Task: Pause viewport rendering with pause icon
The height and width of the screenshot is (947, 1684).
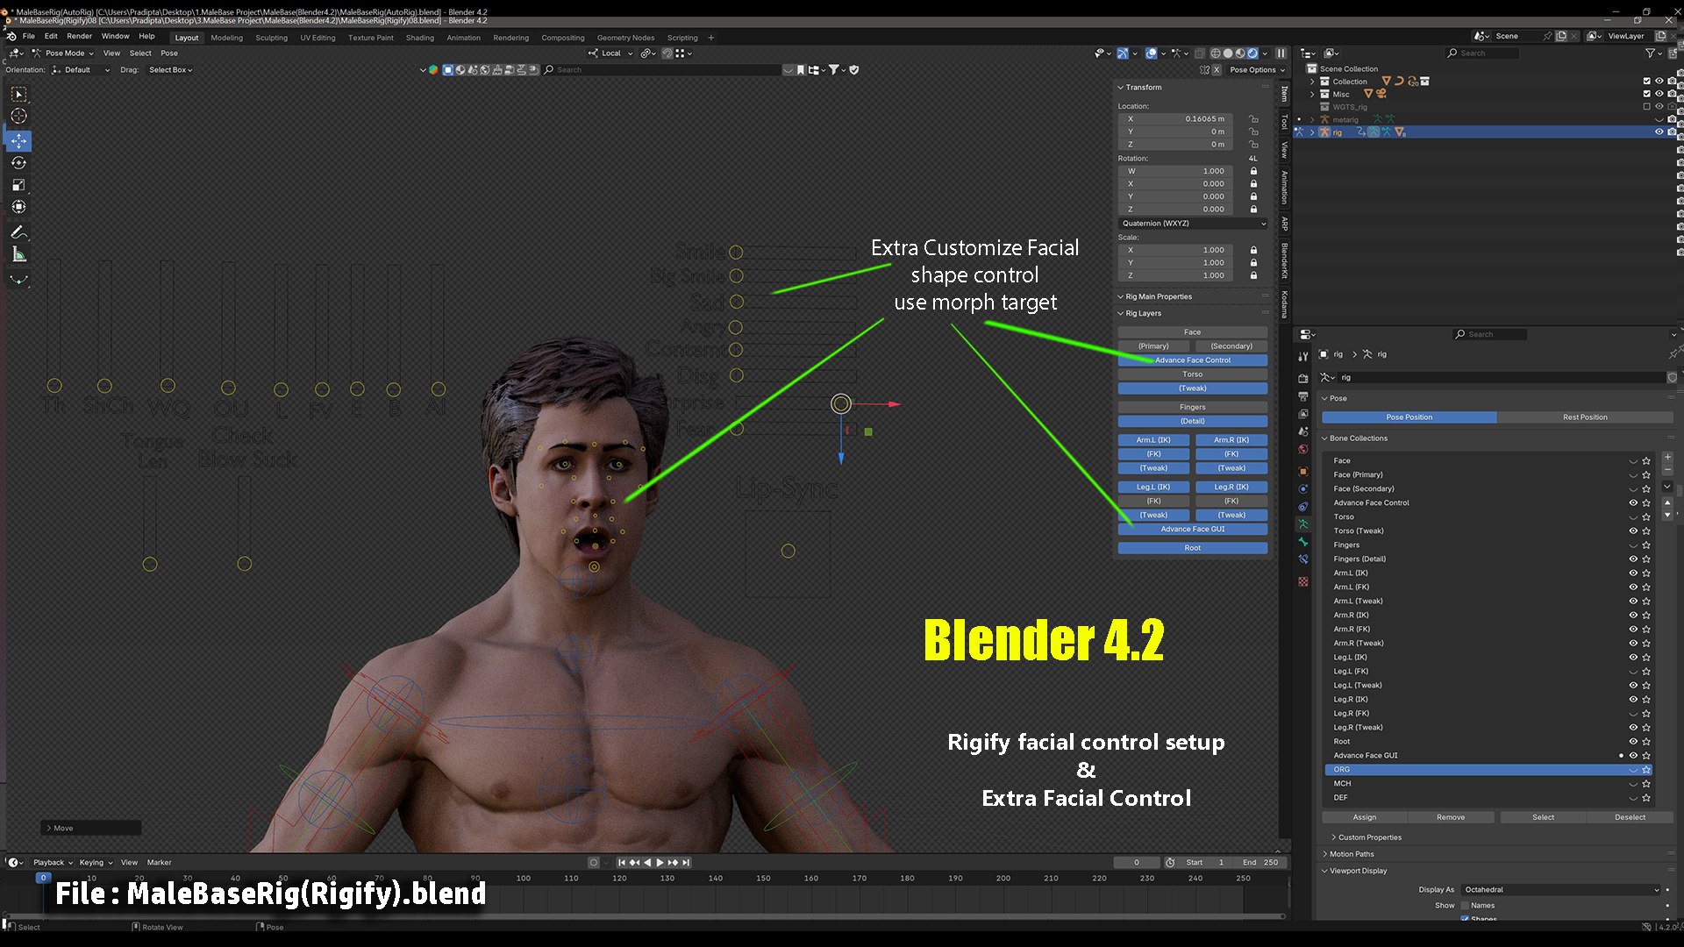Action: coord(1281,53)
